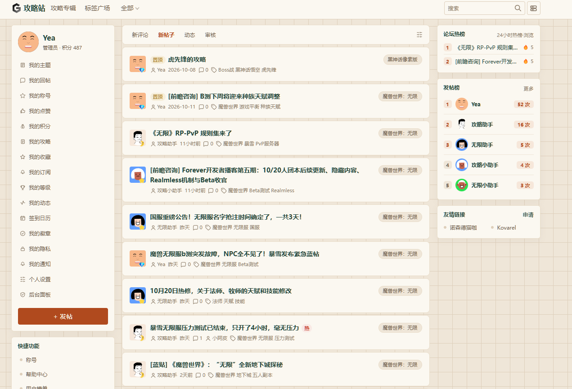
Task: Click the comment count icon on 暴雪无限服压力测试 post
Action: [195, 338]
